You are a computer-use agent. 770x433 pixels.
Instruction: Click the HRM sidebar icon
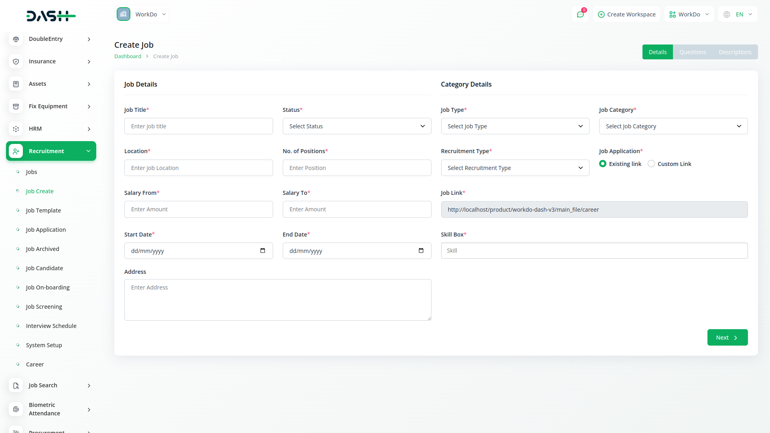click(x=16, y=129)
